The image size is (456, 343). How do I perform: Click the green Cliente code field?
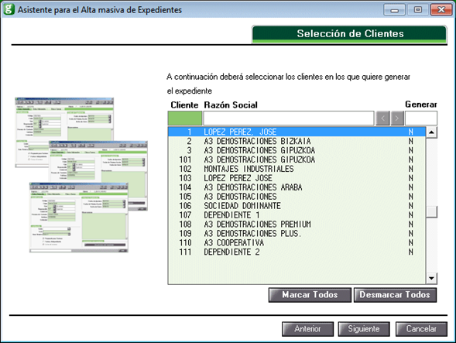pos(185,118)
